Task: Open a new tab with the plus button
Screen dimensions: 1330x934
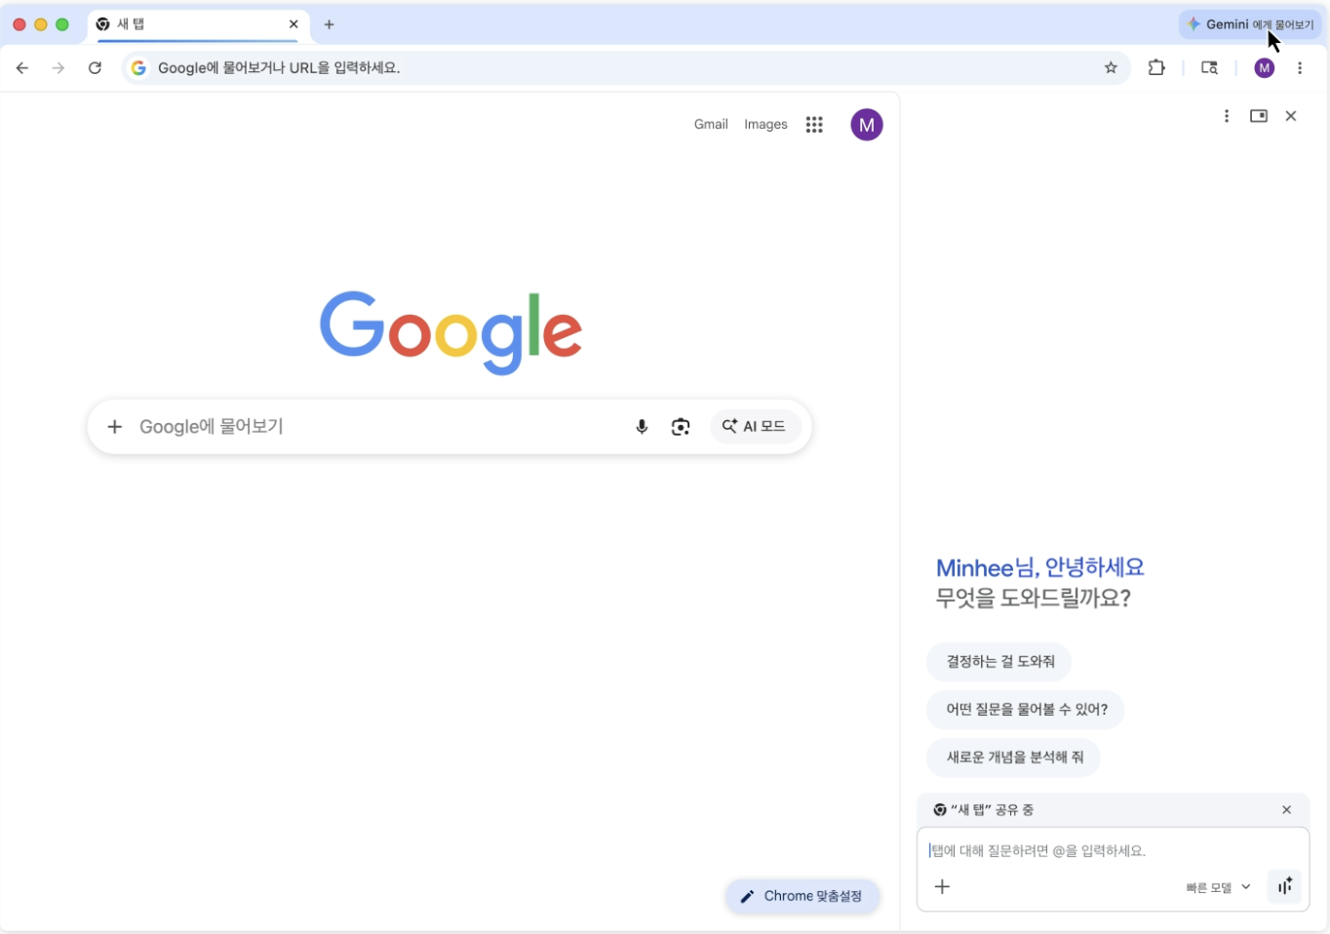Action: tap(329, 24)
